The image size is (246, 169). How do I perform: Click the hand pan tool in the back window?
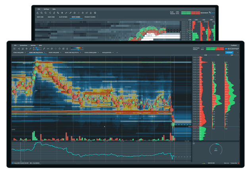tap(38, 13)
